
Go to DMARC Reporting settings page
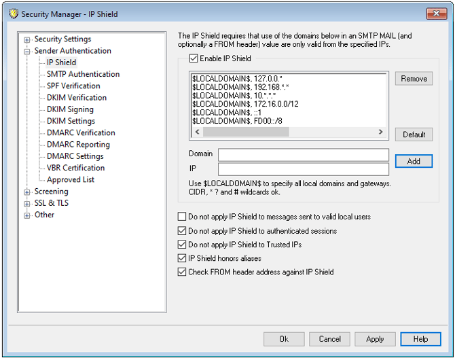pos(78,145)
